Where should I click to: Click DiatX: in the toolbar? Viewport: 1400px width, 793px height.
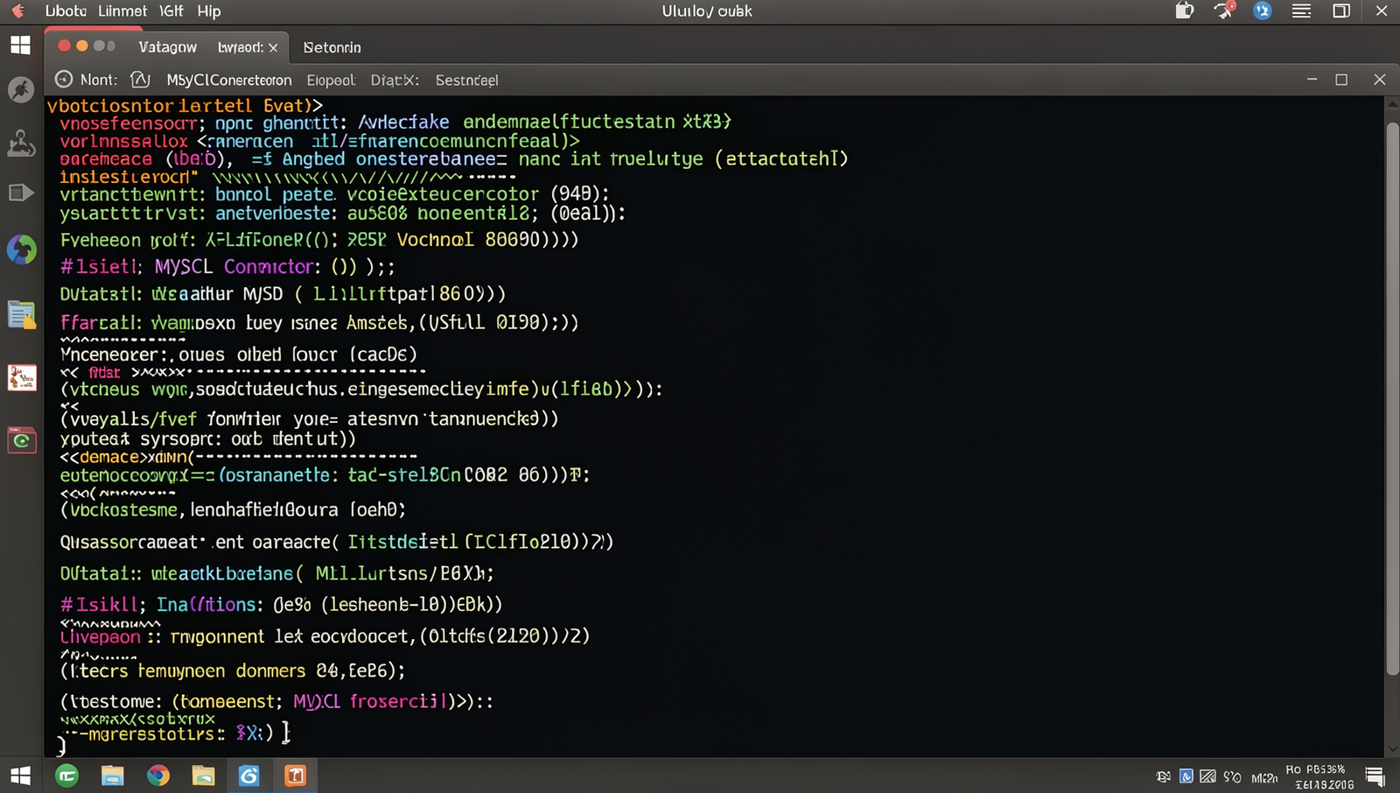click(395, 80)
